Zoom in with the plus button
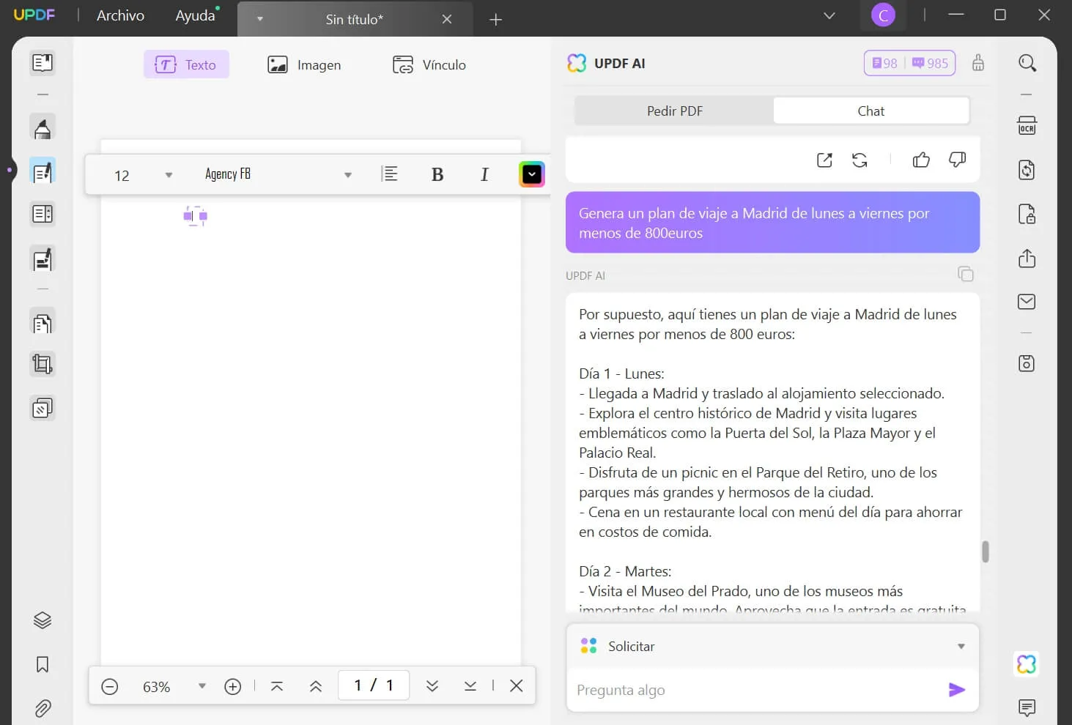 click(233, 686)
